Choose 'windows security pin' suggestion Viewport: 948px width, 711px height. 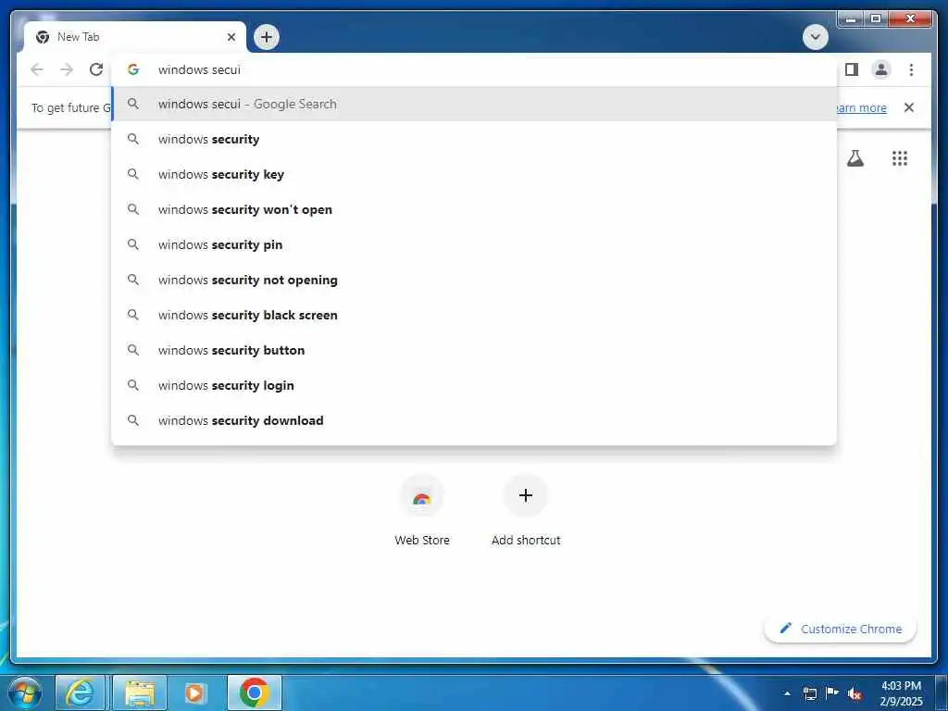pos(474,244)
